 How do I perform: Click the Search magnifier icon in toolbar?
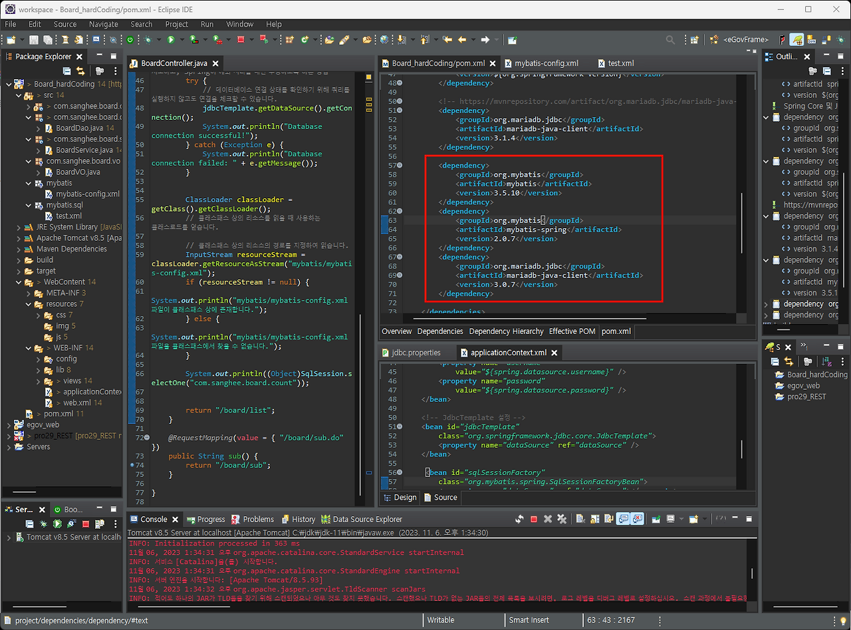pos(670,40)
